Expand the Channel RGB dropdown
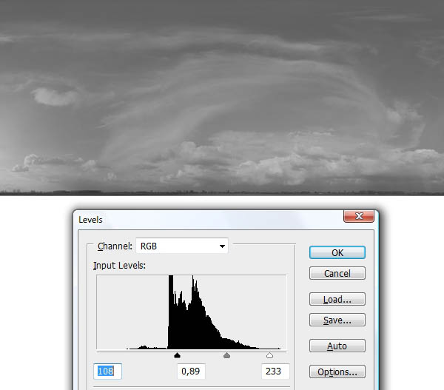The image size is (444, 390). pyautogui.click(x=182, y=246)
